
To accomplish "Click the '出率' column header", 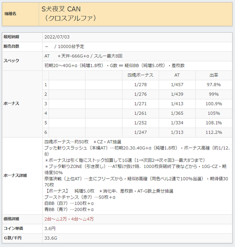I will 214,75.
